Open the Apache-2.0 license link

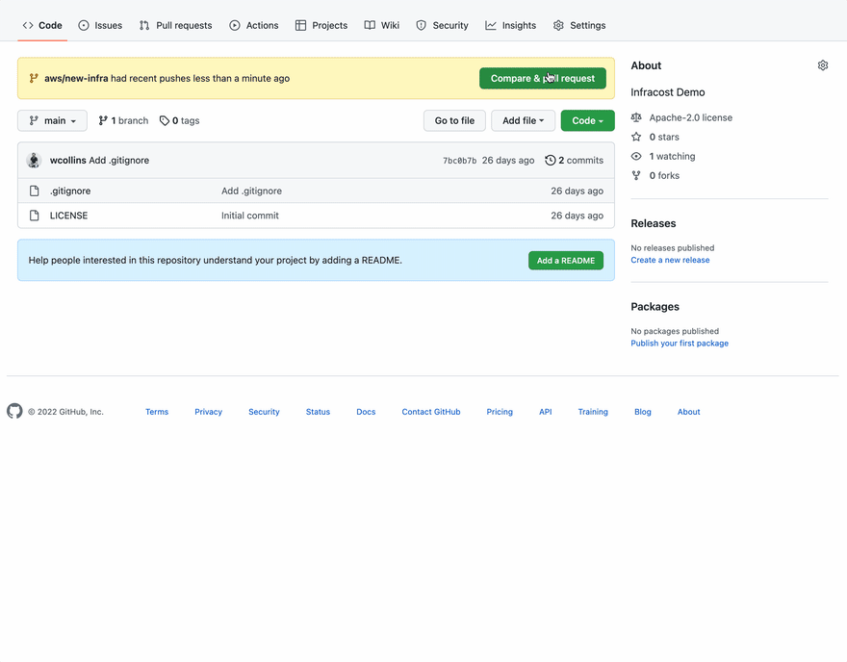click(690, 117)
